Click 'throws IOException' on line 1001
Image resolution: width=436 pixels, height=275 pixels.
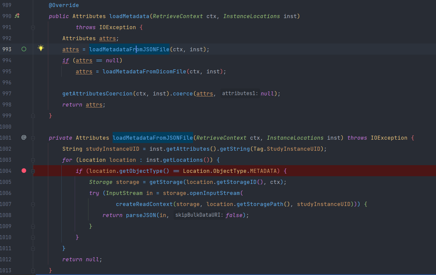(x=377, y=138)
